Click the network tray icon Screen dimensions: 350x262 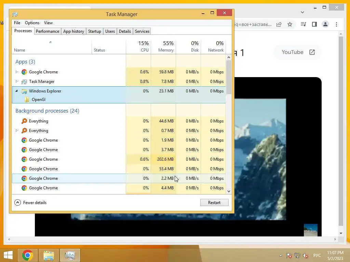tap(297, 255)
